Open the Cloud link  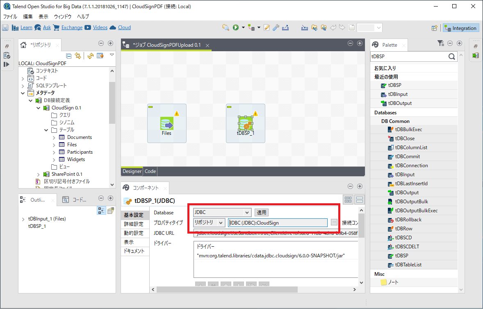pyautogui.click(x=124, y=27)
